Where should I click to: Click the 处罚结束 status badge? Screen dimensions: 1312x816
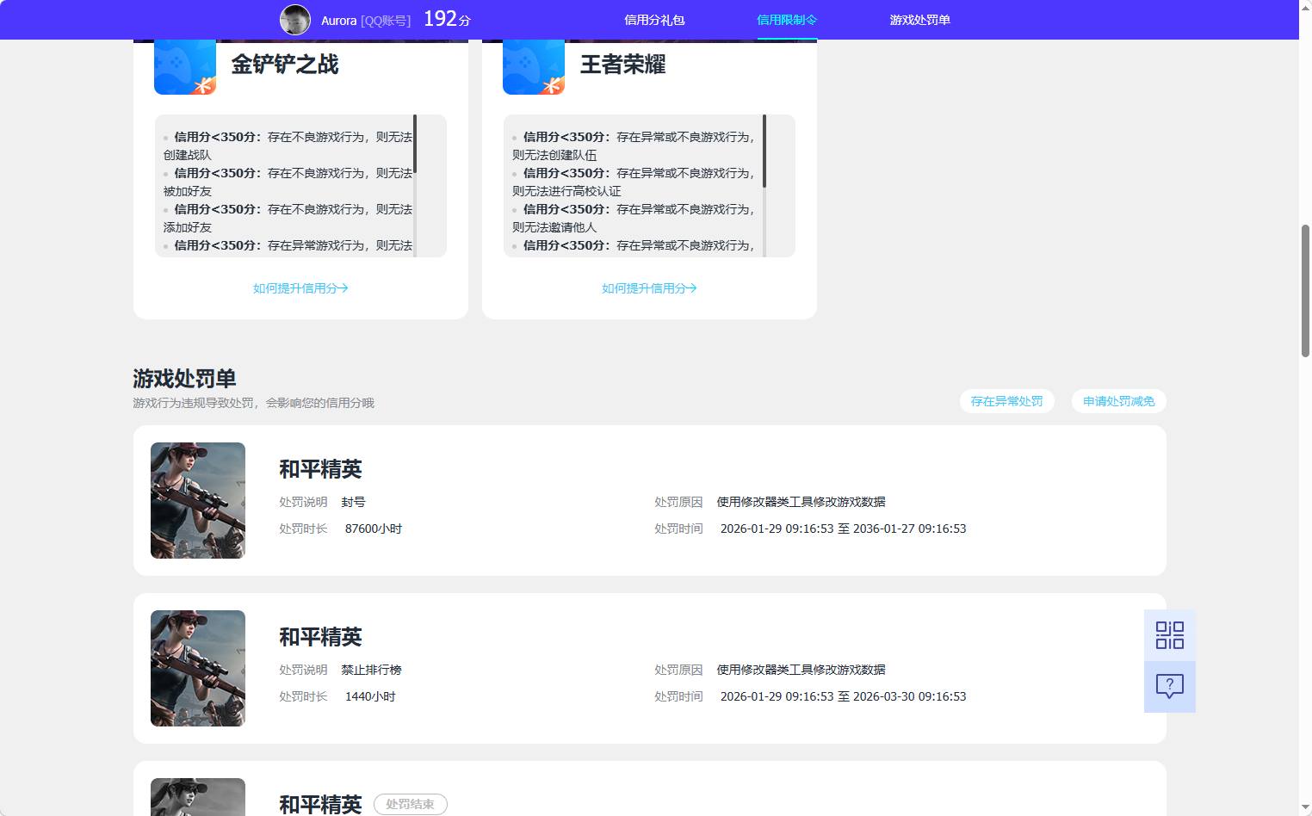[411, 804]
